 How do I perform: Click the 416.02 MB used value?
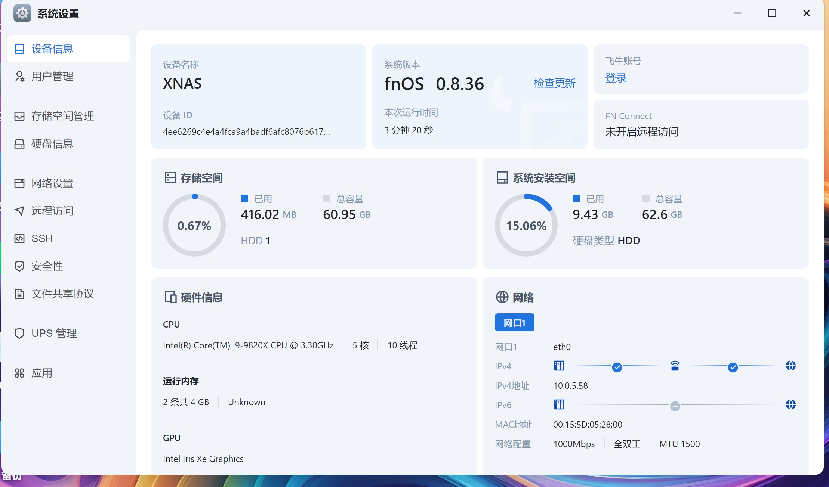268,215
